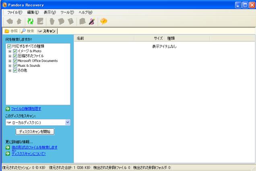Viewport: 256px width, 171px height.
Task: Expand the その他 tree node
Action: 10,70
